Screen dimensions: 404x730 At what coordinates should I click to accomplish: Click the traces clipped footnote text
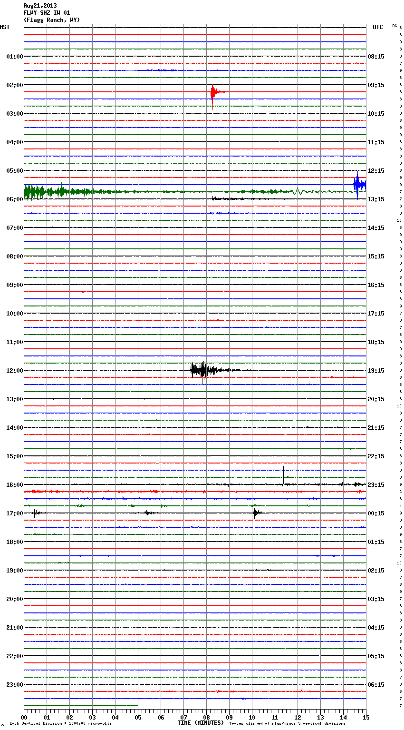tap(287, 723)
